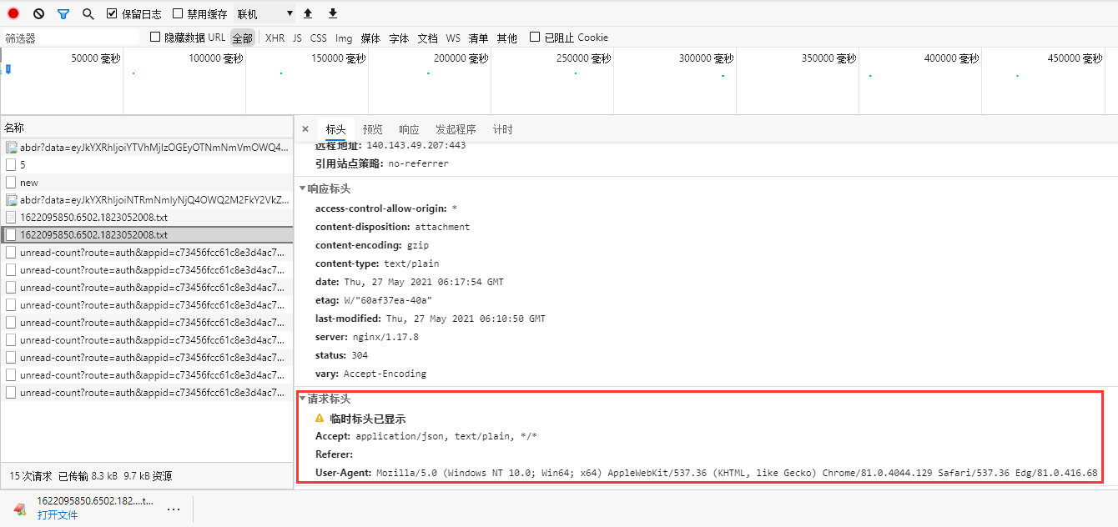Filter requests by WS
Image resolution: width=1118 pixels, height=527 pixels.
coord(452,38)
